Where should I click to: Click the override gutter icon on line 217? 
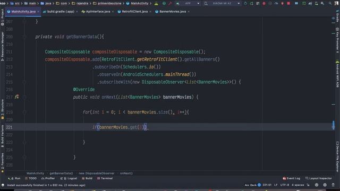coord(16,97)
